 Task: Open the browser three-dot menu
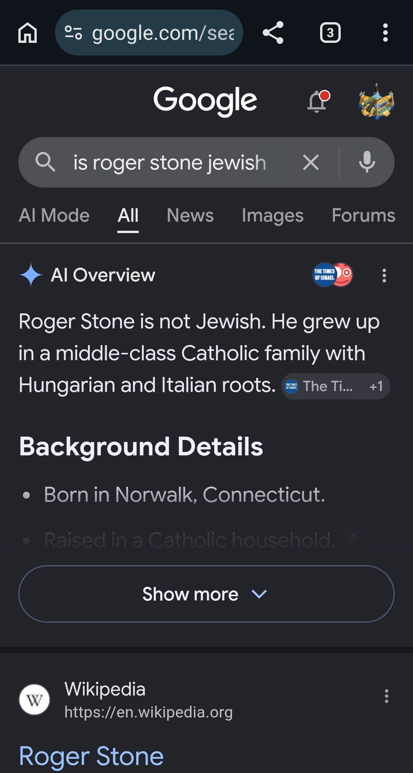tap(385, 33)
